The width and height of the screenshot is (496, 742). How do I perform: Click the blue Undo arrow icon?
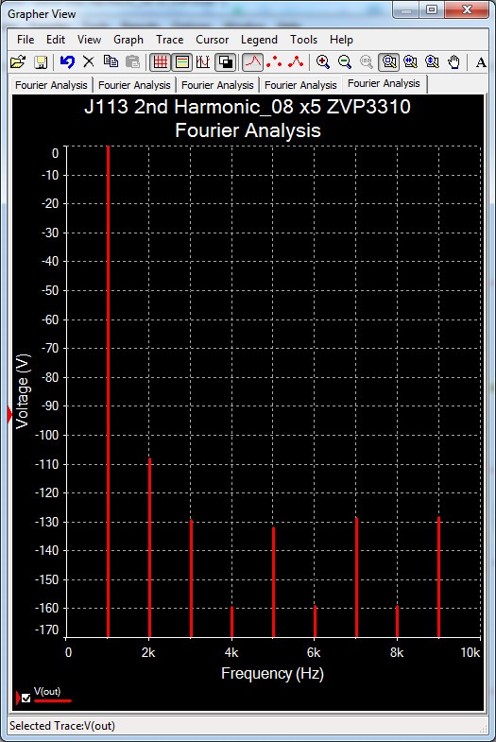click(x=67, y=62)
